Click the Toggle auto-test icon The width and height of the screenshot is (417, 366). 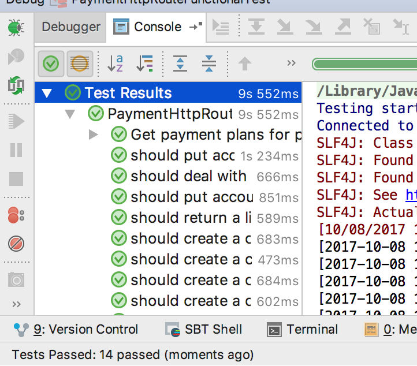click(16, 86)
